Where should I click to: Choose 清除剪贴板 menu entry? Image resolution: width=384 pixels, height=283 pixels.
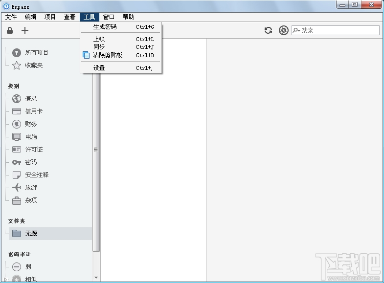tap(121, 55)
